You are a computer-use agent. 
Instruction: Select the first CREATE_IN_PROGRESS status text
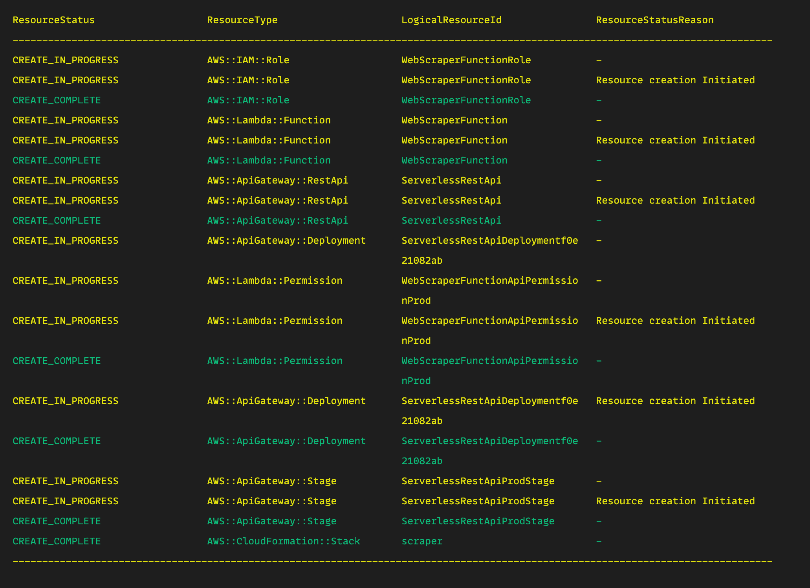65,60
